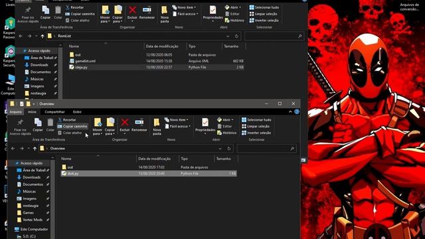Screen dimensions: 425x239
Task: Open the Arquivo tab in Overview window
Action: [x=15, y=112]
